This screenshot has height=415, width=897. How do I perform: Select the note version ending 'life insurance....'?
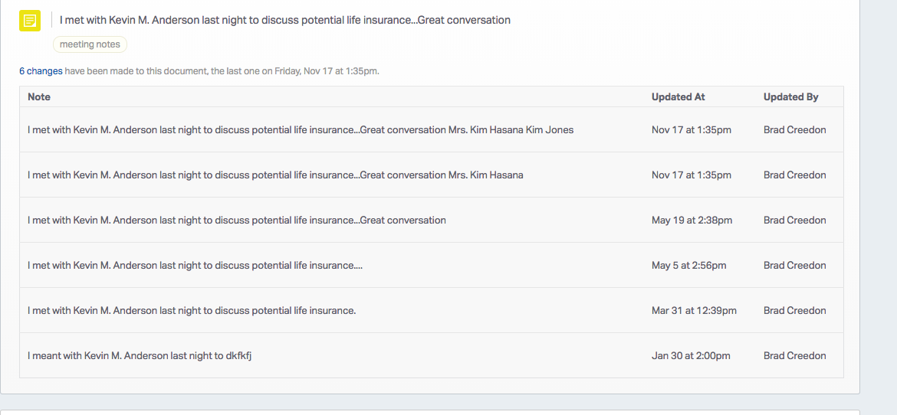(195, 266)
